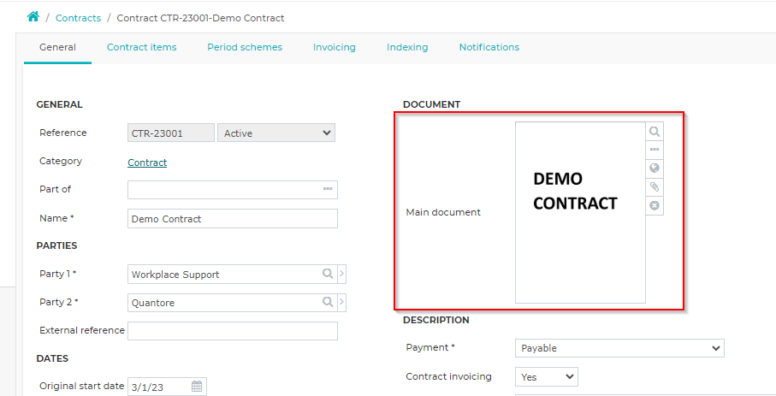This screenshot has width=776, height=396.
Task: Open the Demo Contract document thumbnail
Action: coord(580,212)
